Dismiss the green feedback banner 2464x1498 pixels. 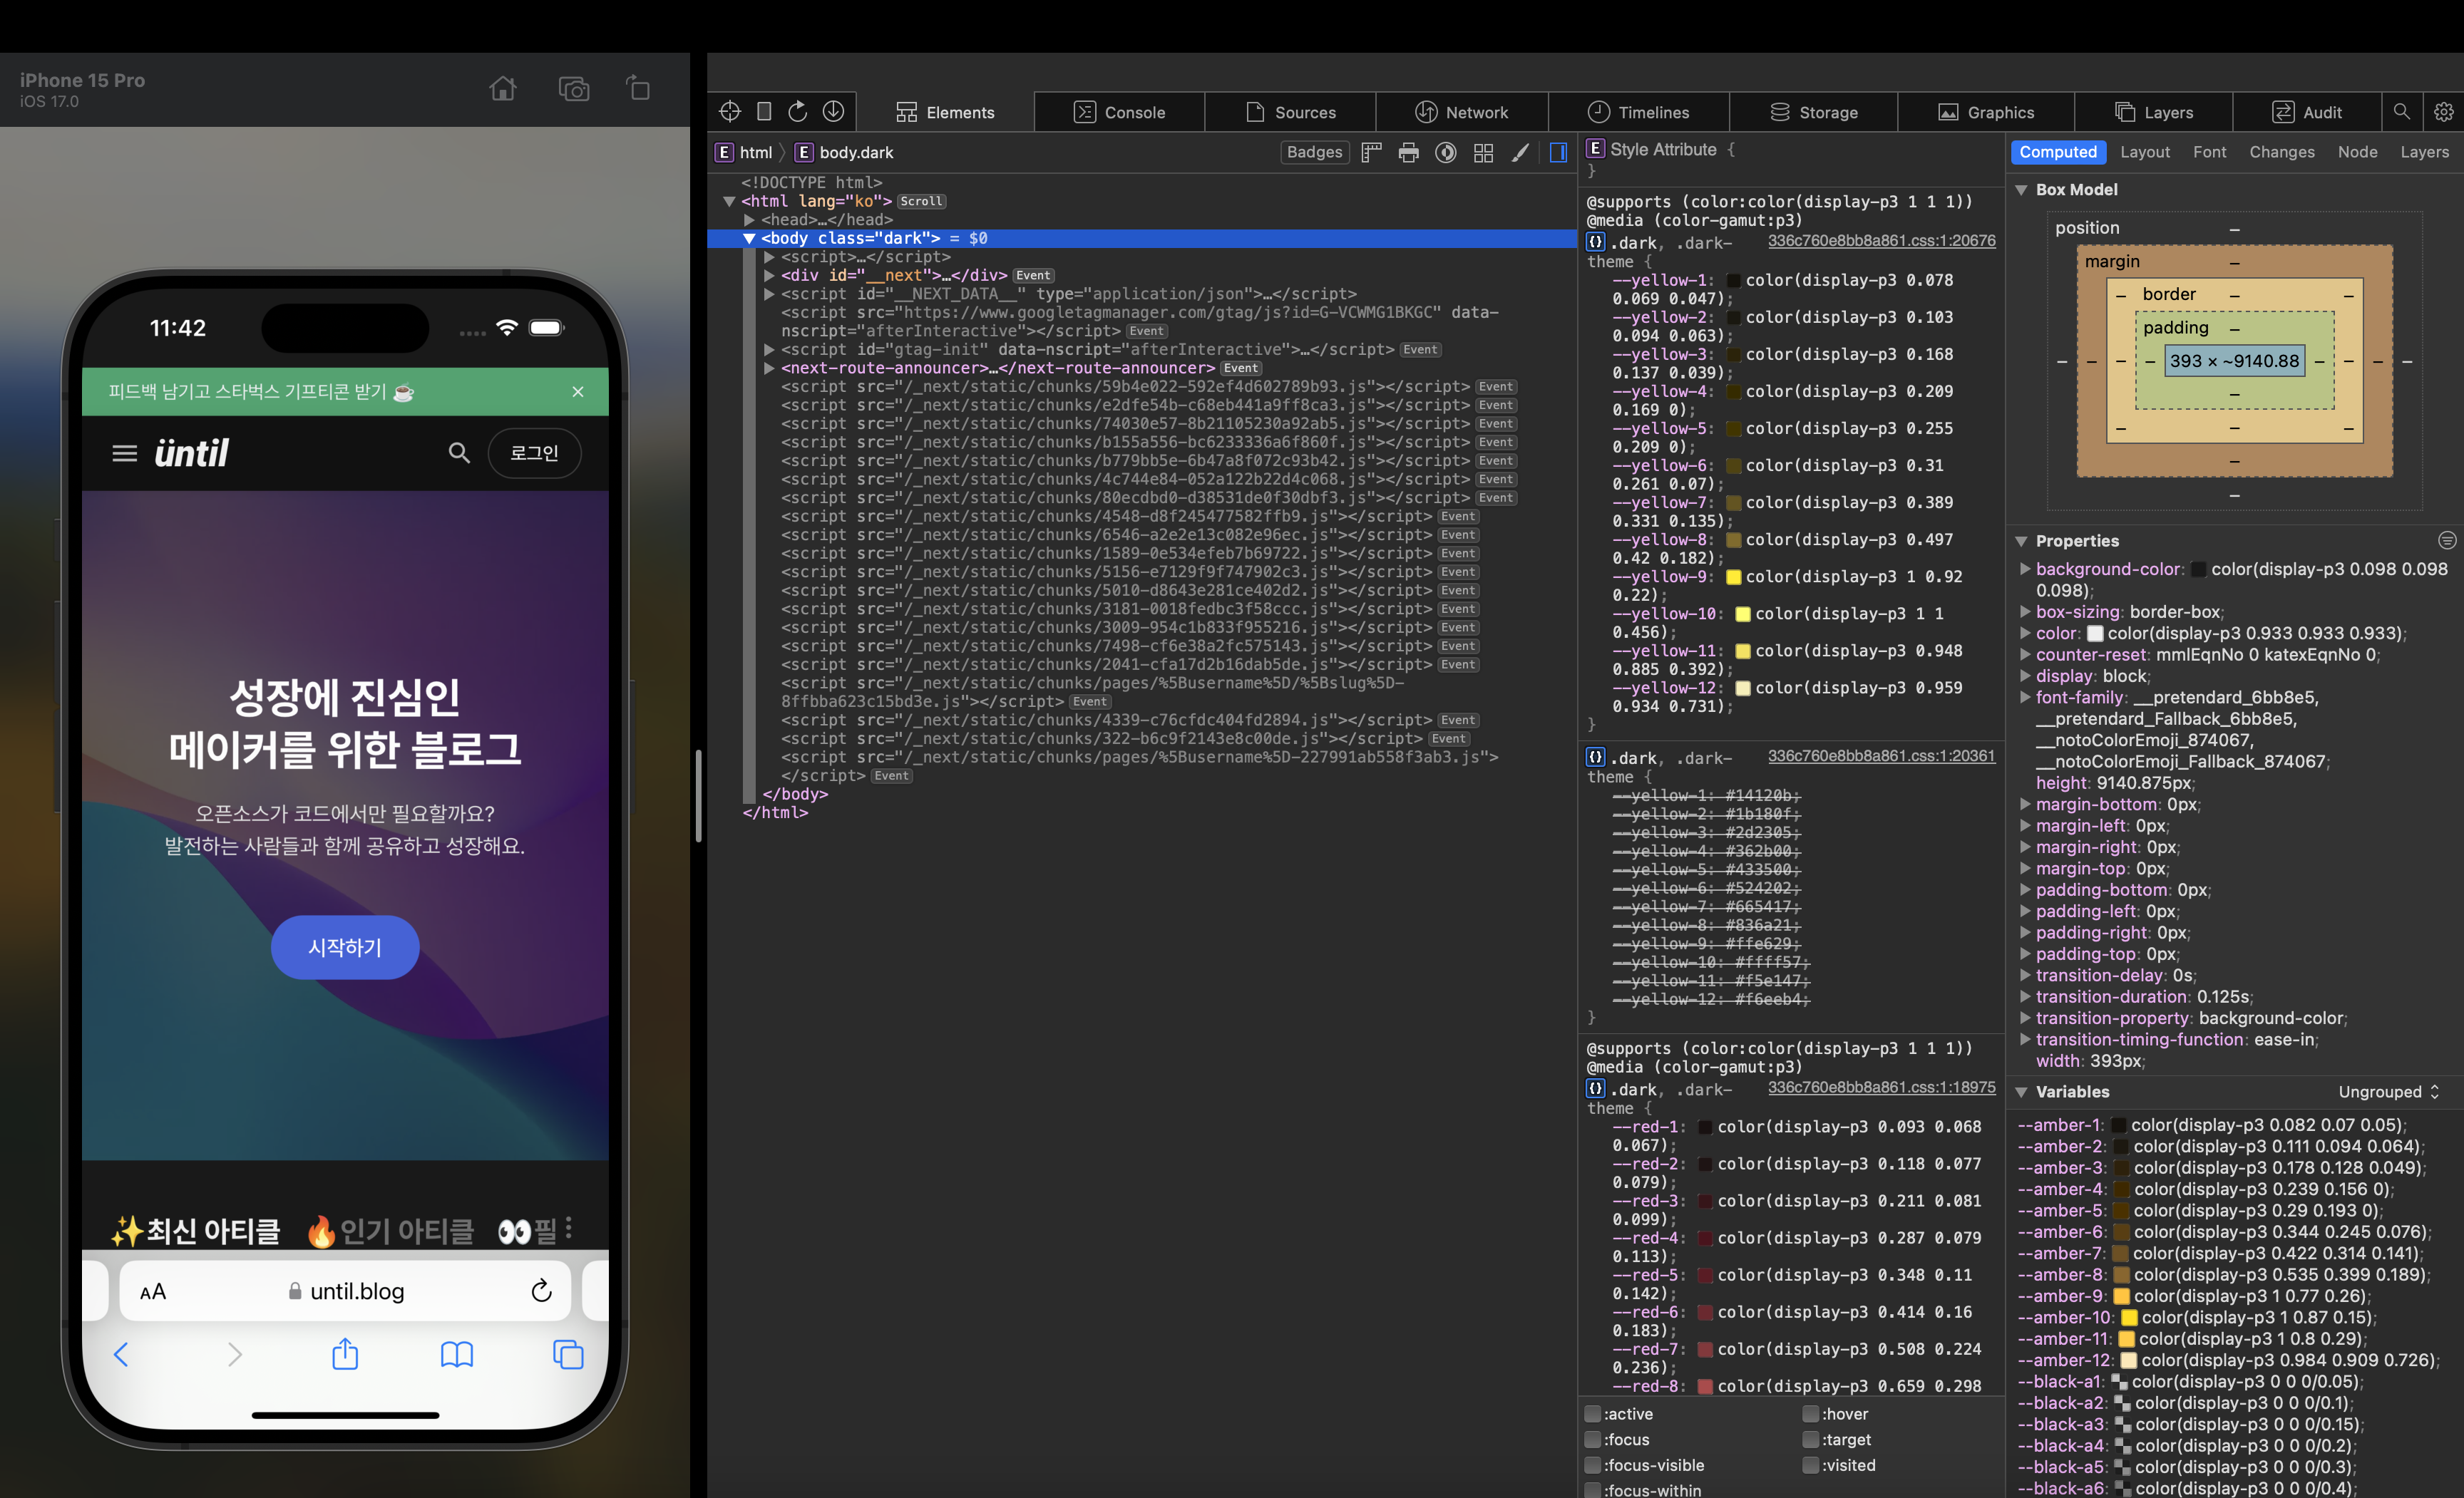(x=577, y=392)
